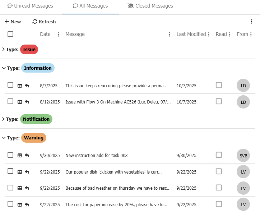Select the bad weather message row checkbox
Image resolution: width=260 pixels, height=212 pixels.
(10, 188)
